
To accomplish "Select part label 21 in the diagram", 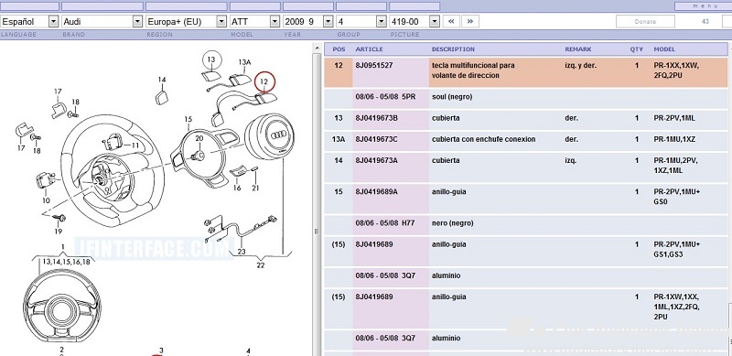I will pyautogui.click(x=255, y=188).
